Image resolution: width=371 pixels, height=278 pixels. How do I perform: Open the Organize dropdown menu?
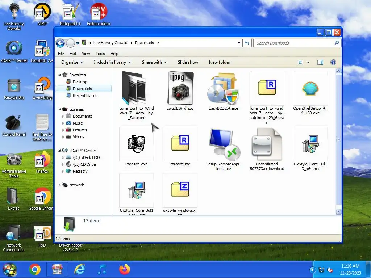point(72,62)
